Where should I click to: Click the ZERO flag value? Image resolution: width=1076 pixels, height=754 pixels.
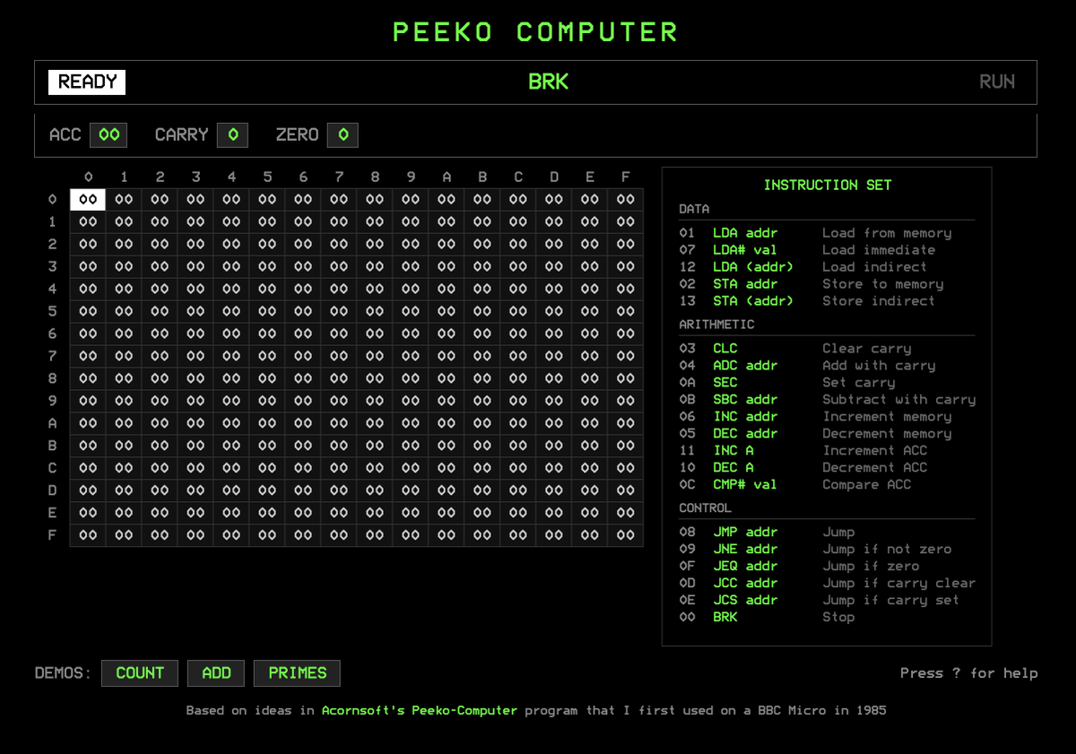coord(343,135)
